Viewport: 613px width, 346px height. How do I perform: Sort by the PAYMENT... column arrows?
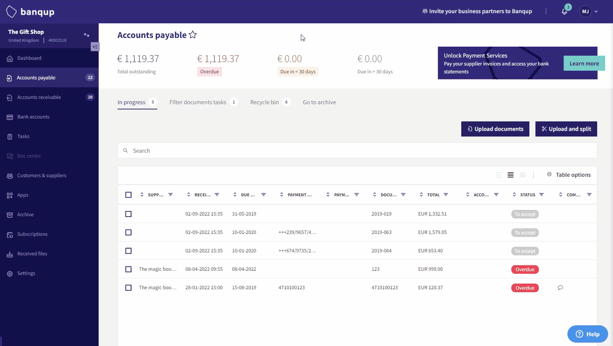[x=282, y=194]
